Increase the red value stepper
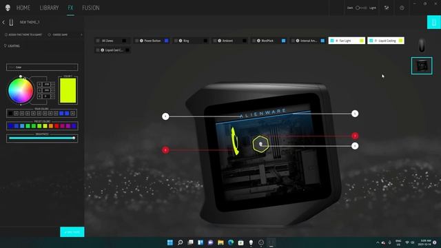The height and width of the screenshot is (248, 441). tap(53, 83)
